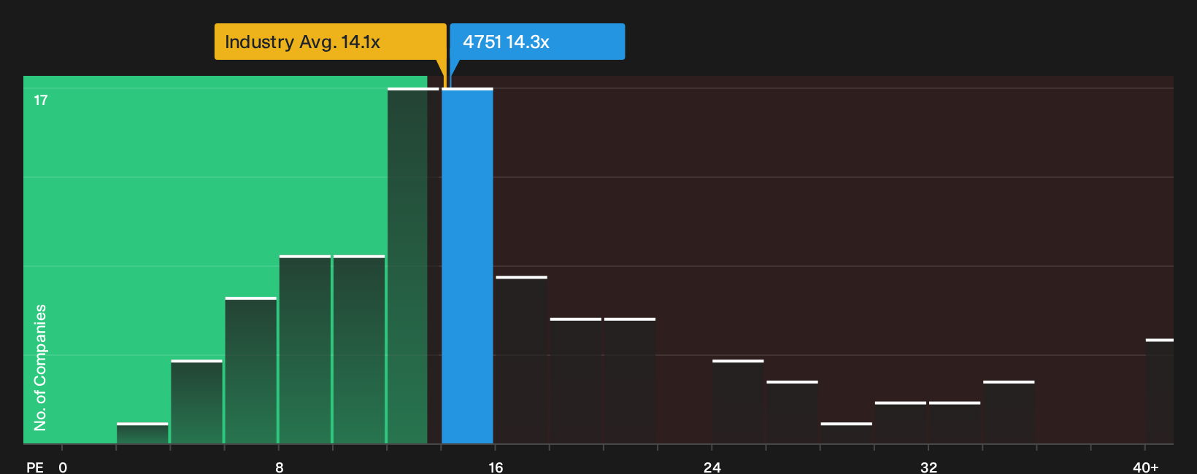Click the dark bar at PE 34-36
1197x474 pixels.
(x=1009, y=412)
